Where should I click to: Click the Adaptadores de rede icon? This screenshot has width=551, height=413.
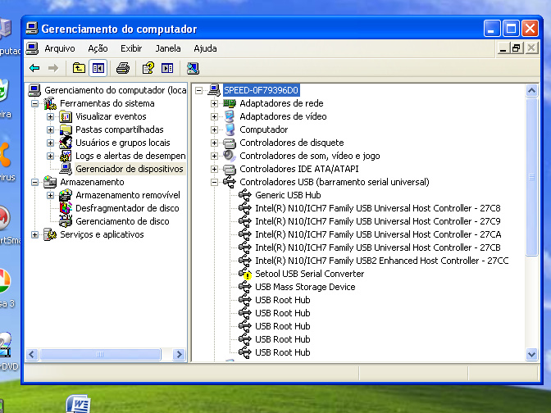tap(230, 103)
